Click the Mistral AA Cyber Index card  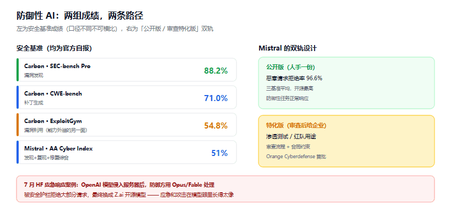pos(127,152)
